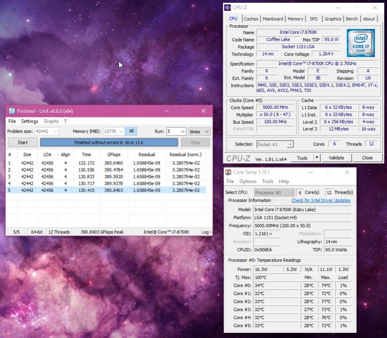This screenshot has width=387, height=338.
Task: Close the Core Temp window
Action: (x=347, y=172)
